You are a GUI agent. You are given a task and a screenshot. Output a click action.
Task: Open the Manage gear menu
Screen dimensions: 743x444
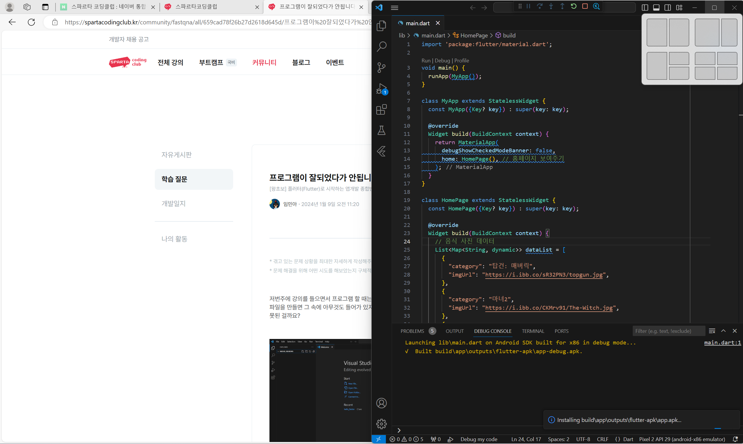coord(382,424)
